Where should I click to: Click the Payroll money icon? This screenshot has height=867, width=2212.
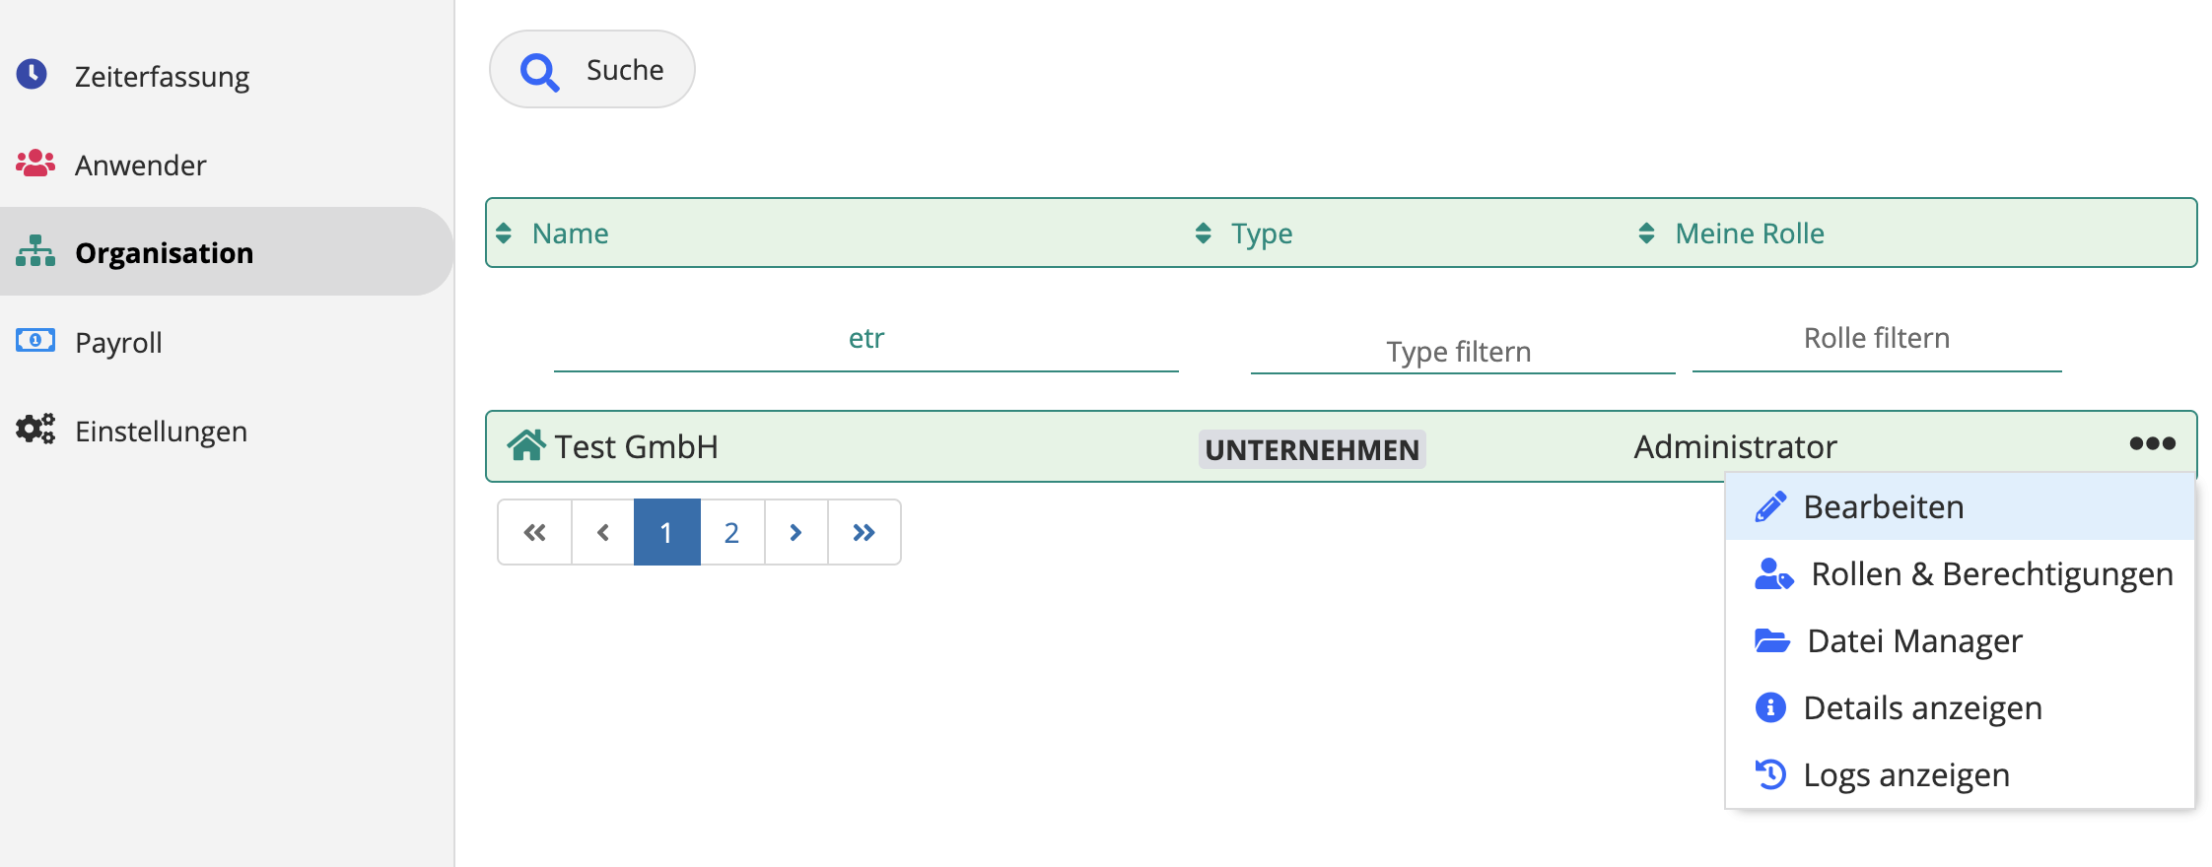point(35,341)
